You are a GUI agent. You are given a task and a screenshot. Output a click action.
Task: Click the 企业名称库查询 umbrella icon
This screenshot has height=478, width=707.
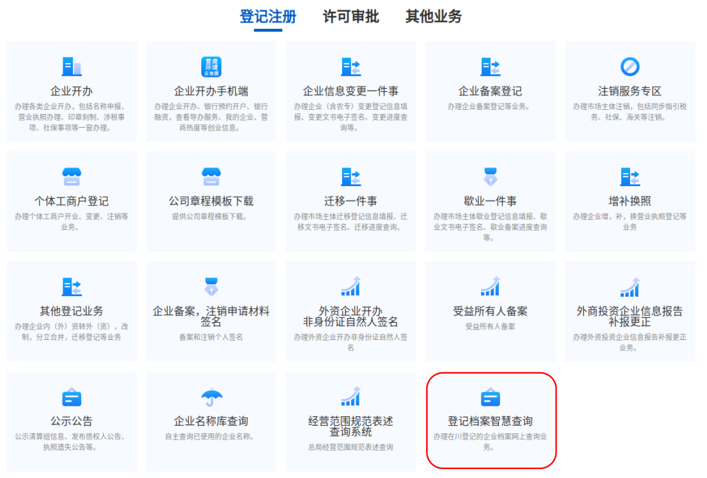coord(211,397)
